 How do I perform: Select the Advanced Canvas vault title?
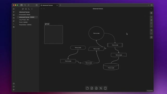point(24,12)
